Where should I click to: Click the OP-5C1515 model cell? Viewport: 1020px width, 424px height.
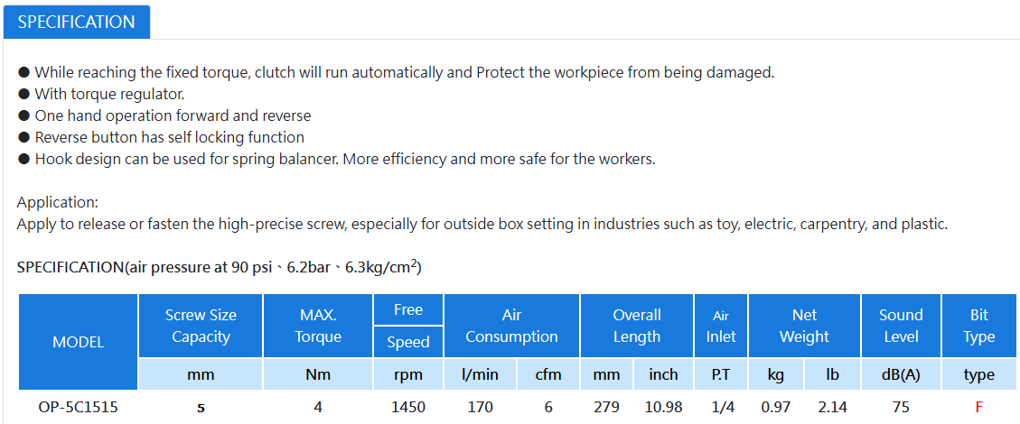[78, 408]
